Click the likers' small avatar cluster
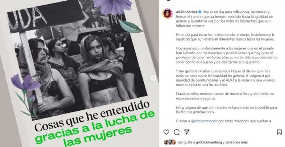 click(x=170, y=142)
